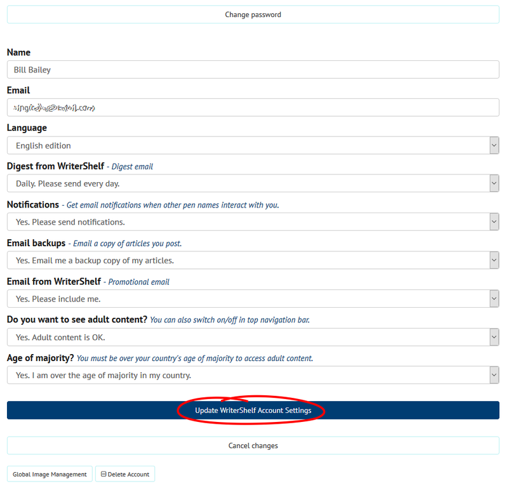Open the Email from WriterShelf promotional dropdown

point(253,299)
